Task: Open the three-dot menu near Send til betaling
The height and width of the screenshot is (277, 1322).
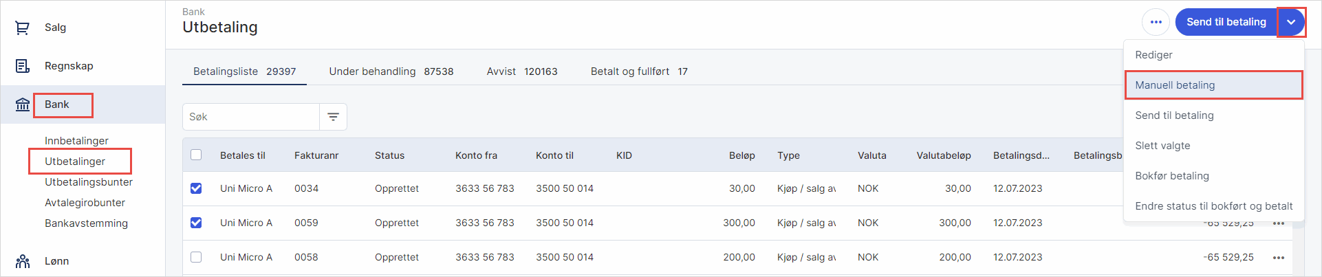Action: coord(1156,22)
